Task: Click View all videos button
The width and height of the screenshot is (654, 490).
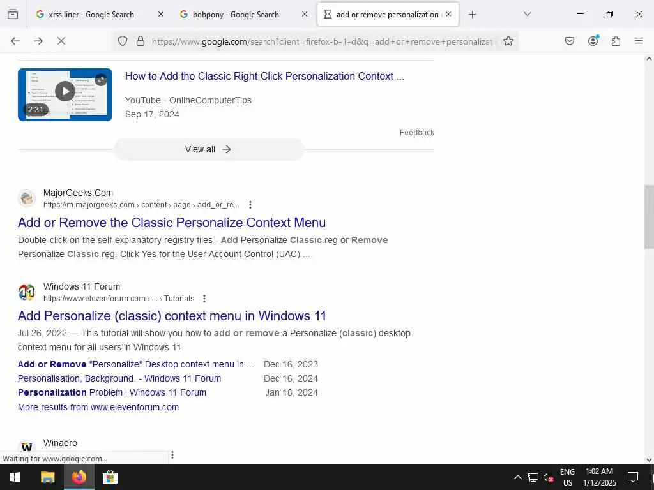Action: 208,149
